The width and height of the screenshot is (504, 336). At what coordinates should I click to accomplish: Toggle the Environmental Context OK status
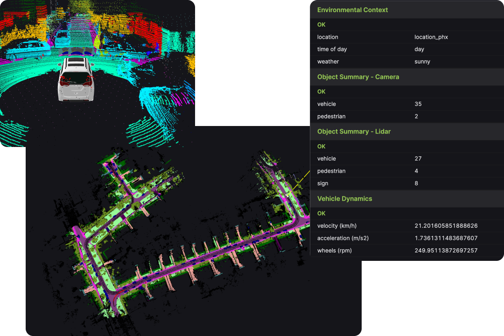click(321, 24)
